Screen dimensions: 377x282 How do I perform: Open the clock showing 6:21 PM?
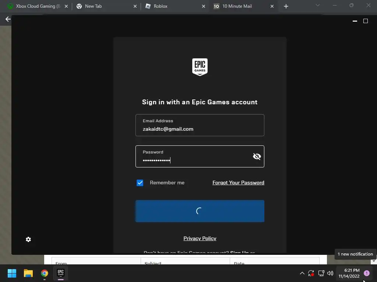[x=349, y=273]
